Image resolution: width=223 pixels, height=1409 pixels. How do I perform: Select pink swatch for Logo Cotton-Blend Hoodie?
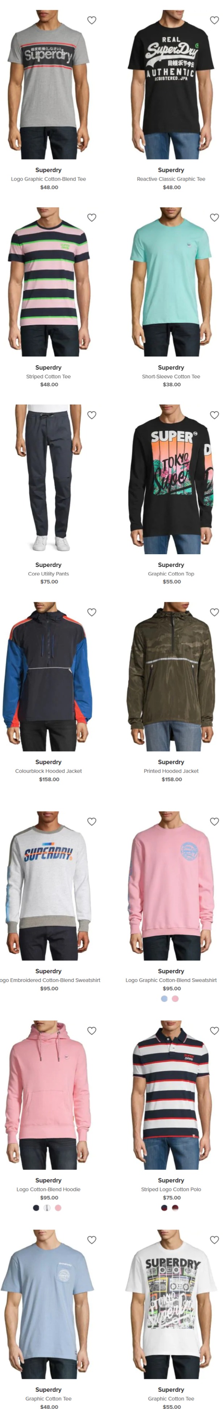tap(58, 1208)
